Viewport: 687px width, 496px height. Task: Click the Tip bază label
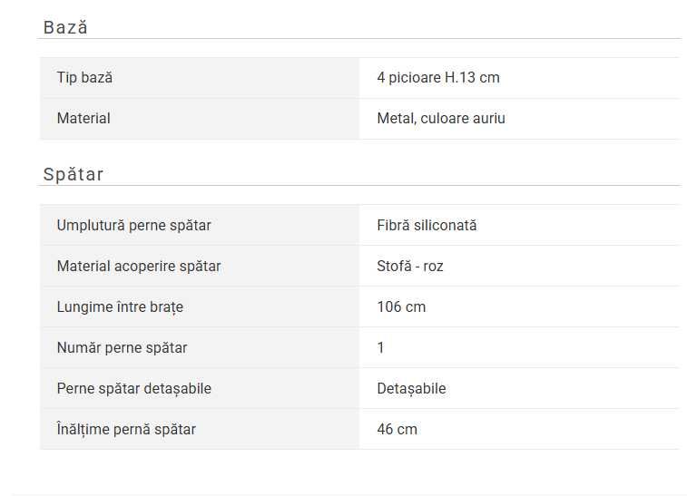(x=84, y=78)
